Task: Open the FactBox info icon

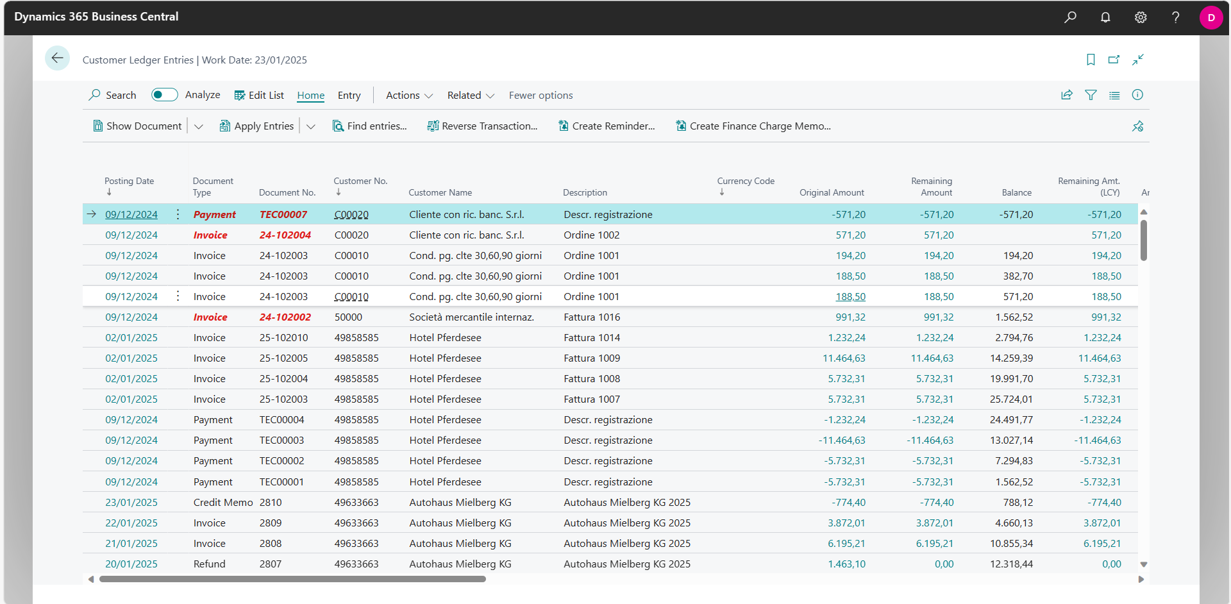Action: [1137, 95]
